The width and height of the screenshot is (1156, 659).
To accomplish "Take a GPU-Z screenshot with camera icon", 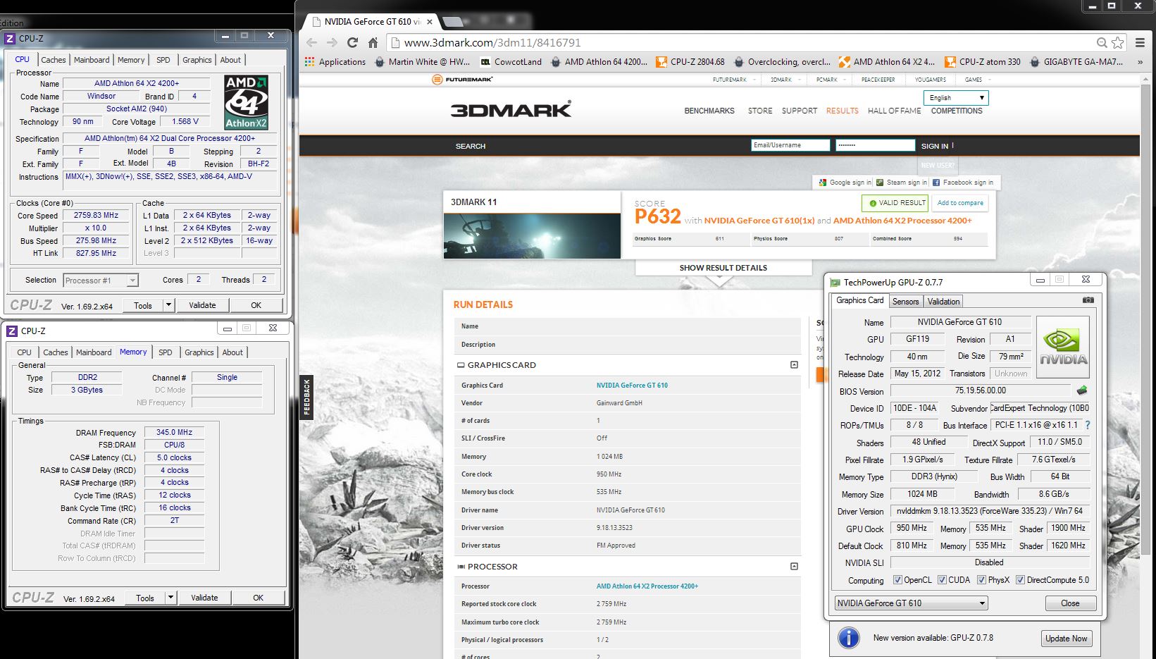I will pyautogui.click(x=1088, y=300).
